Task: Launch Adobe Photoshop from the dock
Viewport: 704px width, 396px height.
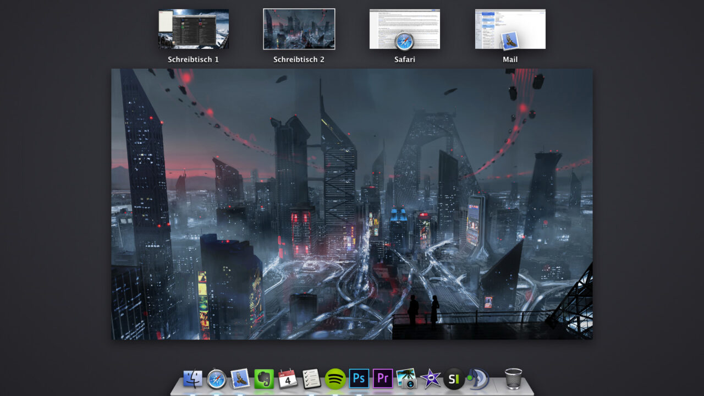Action: pyautogui.click(x=359, y=379)
